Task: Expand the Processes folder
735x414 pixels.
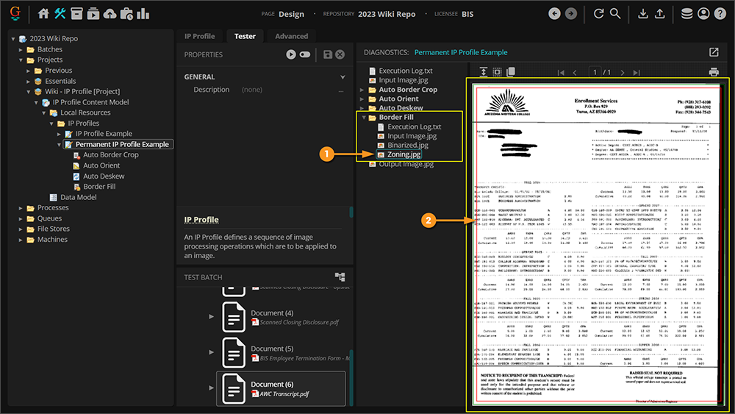Action: point(21,207)
